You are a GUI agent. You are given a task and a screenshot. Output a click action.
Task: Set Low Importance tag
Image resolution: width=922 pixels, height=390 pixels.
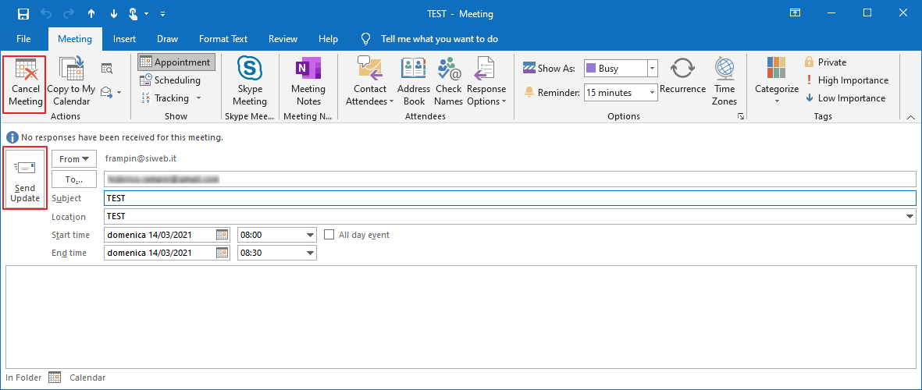tap(845, 98)
